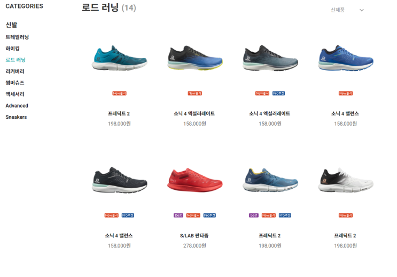Choose the Advanced category
Image resolution: width=397 pixels, height=277 pixels.
17,106
